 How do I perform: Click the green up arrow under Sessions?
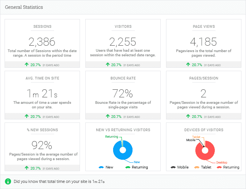(27, 64)
